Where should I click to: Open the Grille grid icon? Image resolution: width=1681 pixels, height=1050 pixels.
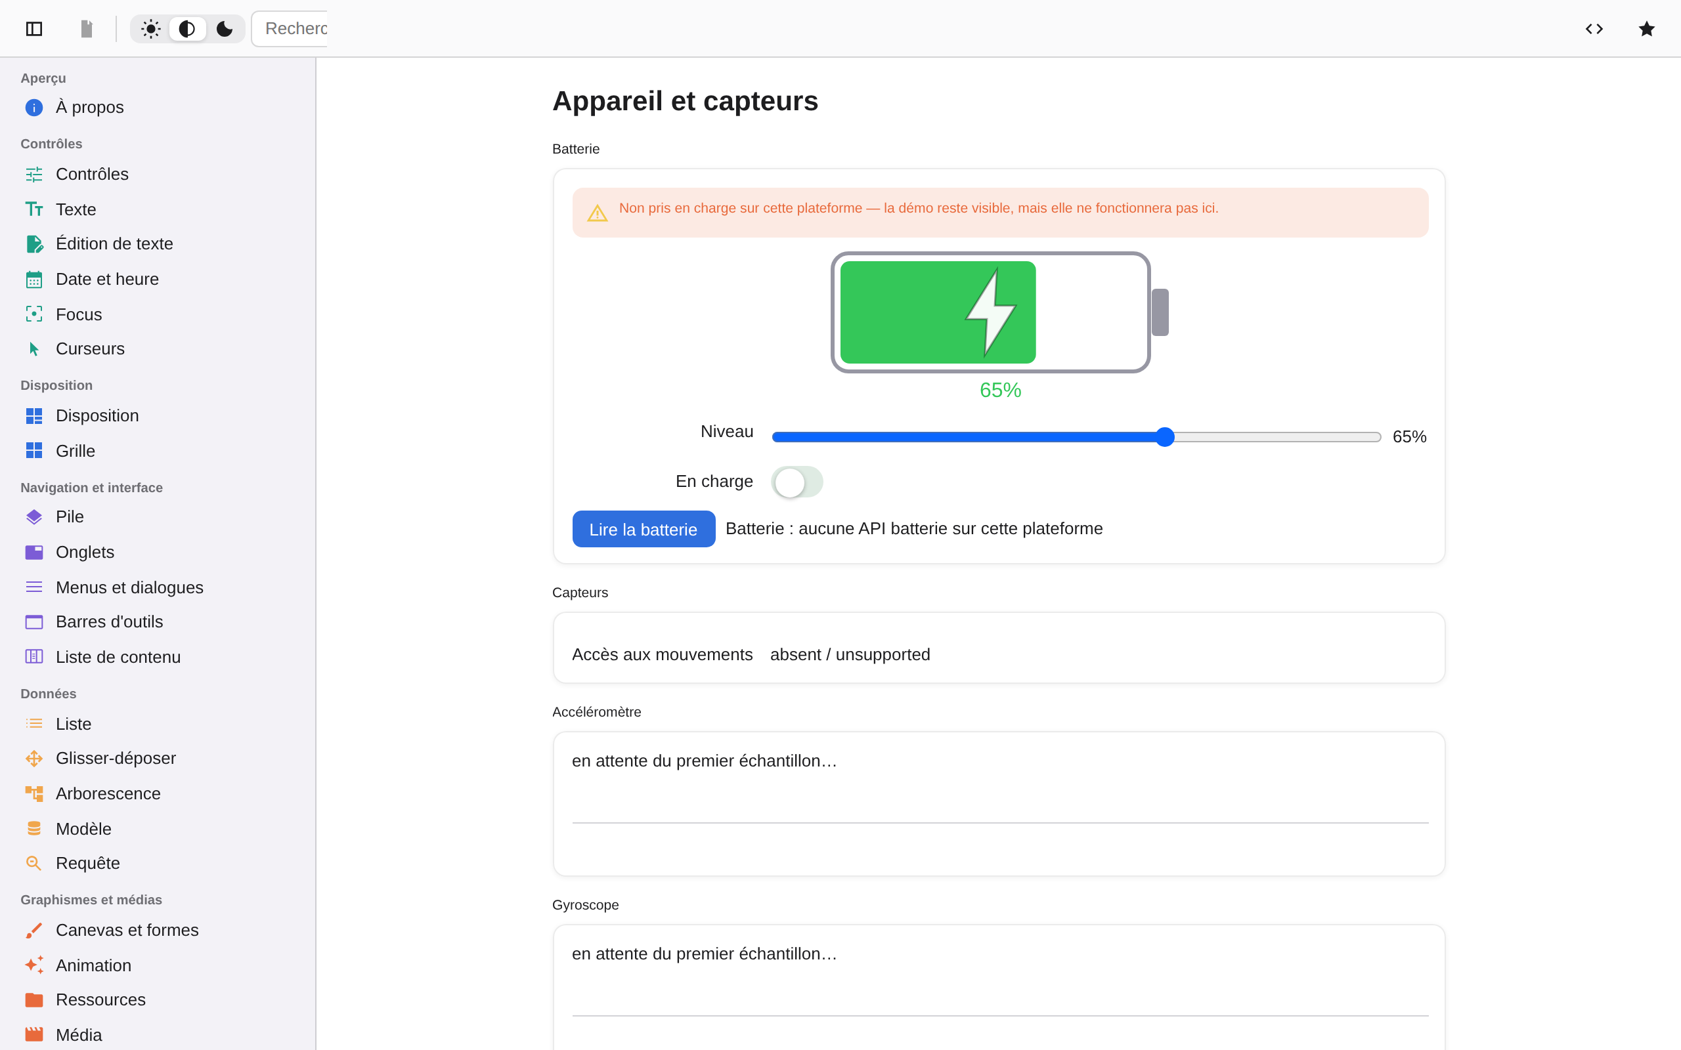pos(34,451)
